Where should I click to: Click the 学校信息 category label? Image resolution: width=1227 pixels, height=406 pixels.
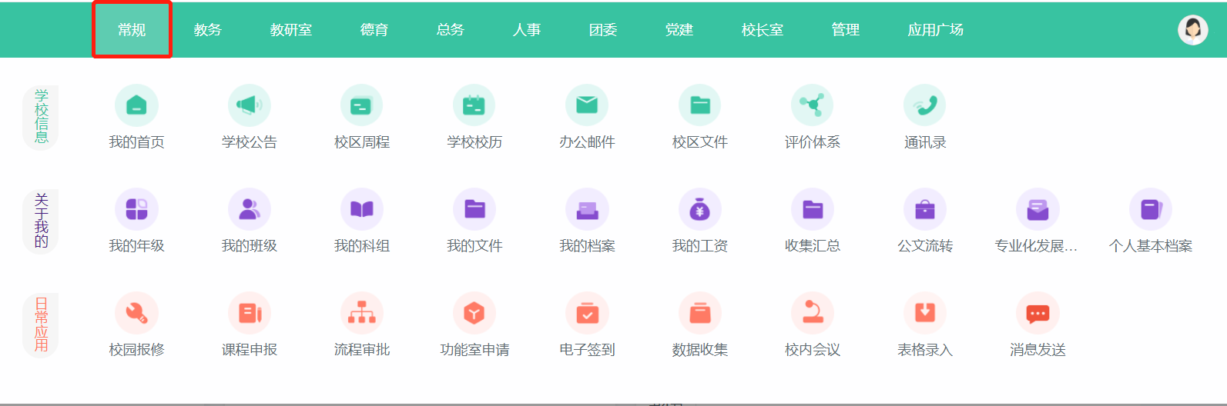(41, 117)
